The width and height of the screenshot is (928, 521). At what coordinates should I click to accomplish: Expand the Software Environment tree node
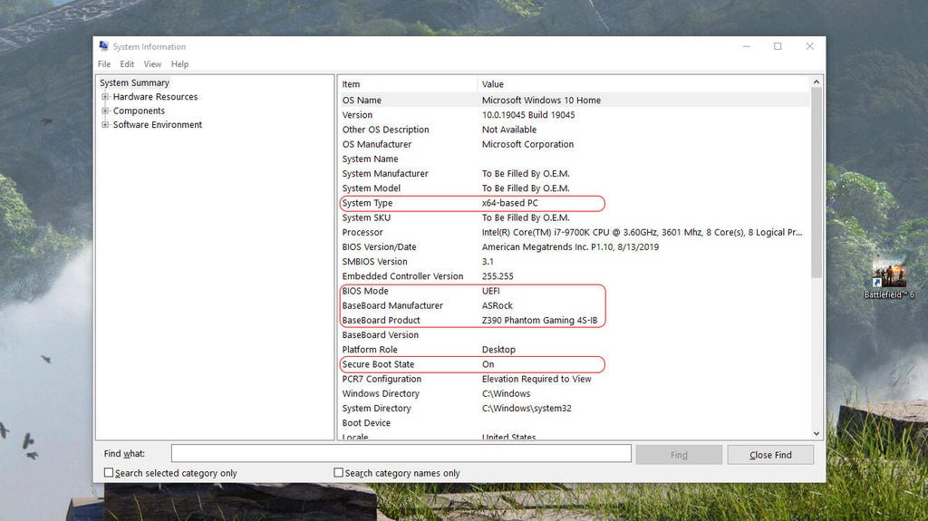[105, 125]
